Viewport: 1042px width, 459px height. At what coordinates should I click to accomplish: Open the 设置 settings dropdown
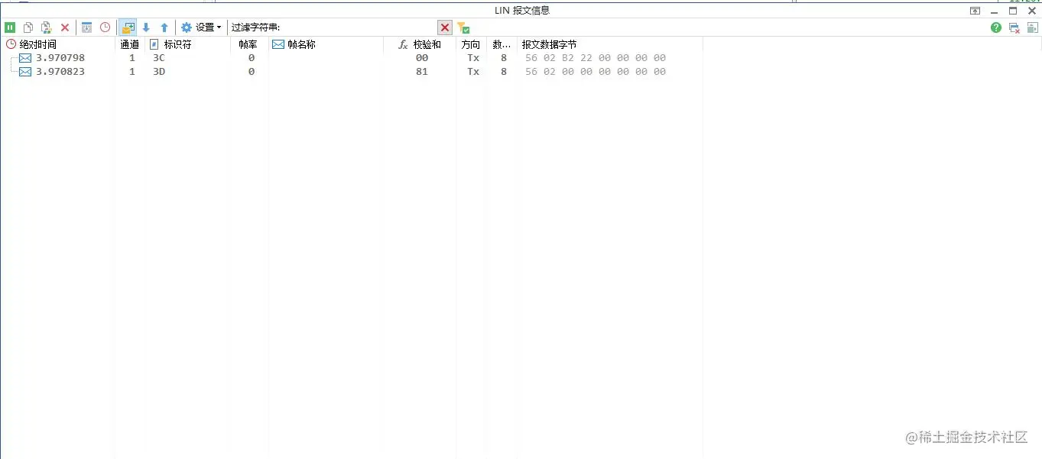tap(201, 27)
